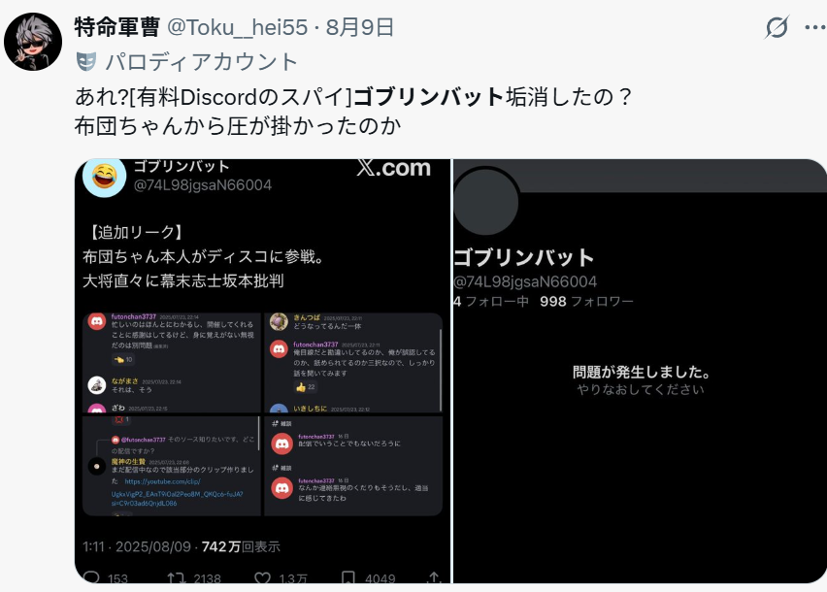Screen dimensions: 827x592
Task: Click the reply bubble icon showing 153
Action: [x=92, y=577]
